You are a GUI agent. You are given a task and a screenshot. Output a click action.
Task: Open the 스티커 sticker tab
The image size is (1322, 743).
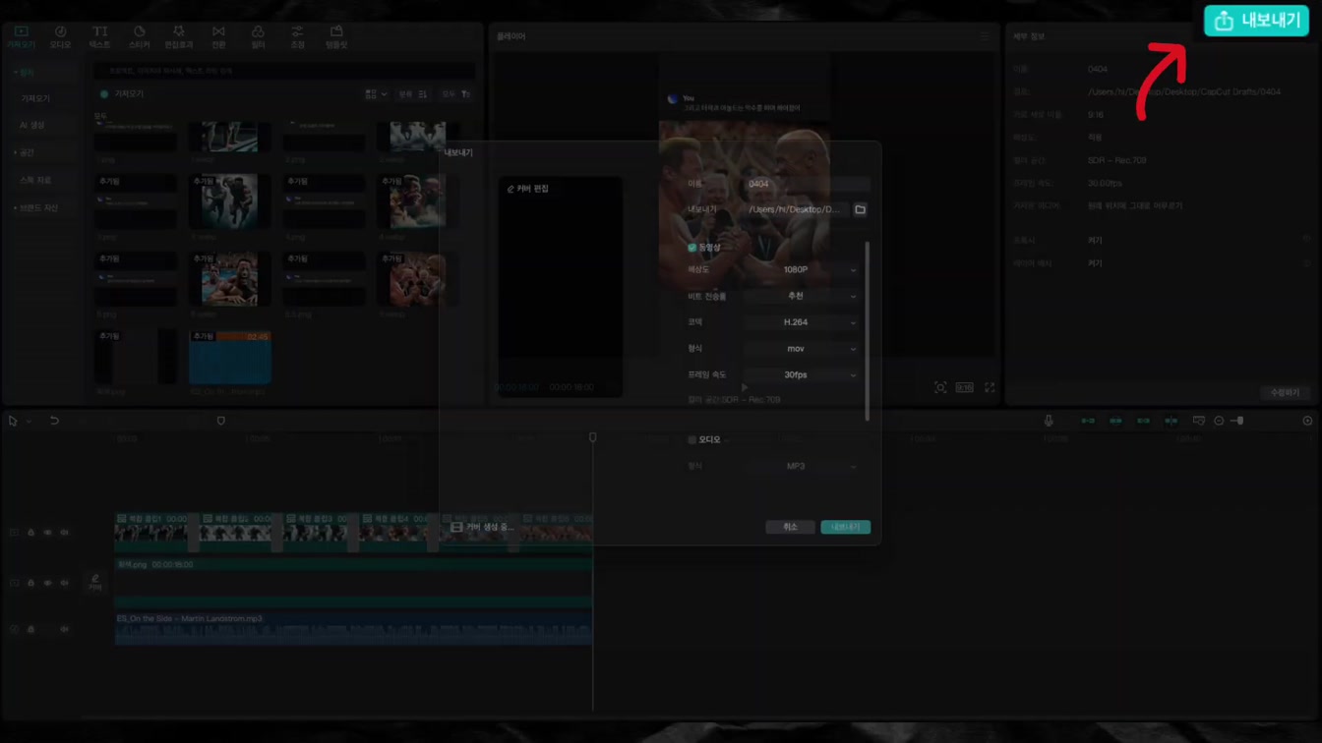pyautogui.click(x=139, y=37)
